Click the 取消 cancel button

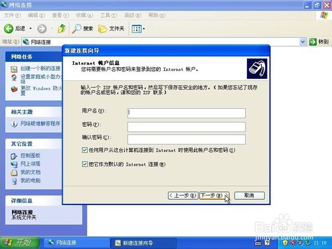click(250, 196)
